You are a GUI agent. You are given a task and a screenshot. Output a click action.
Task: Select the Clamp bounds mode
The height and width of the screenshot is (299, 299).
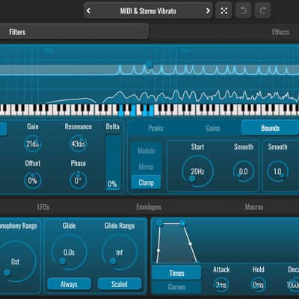click(x=146, y=182)
